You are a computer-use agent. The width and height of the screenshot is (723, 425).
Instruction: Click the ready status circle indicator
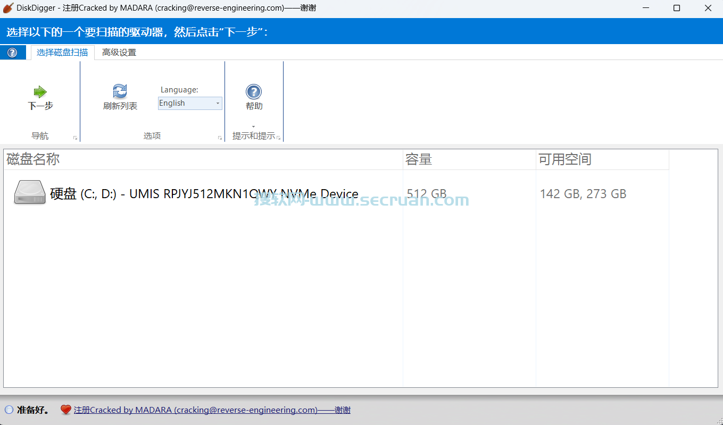[9, 410]
